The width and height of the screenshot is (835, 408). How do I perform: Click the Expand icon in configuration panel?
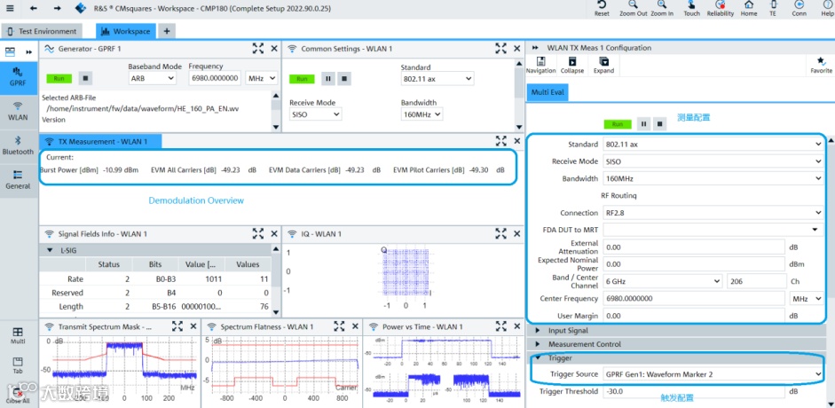pos(603,66)
